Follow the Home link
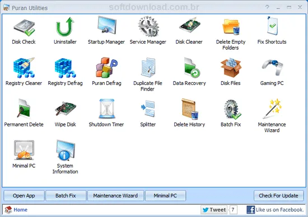The height and width of the screenshot is (217, 308). point(20,210)
